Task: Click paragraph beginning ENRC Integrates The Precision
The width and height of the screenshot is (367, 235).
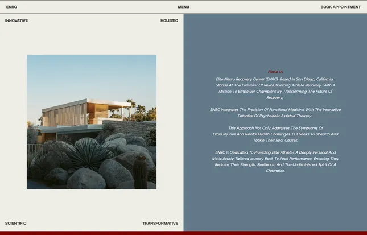Action: click(x=275, y=113)
